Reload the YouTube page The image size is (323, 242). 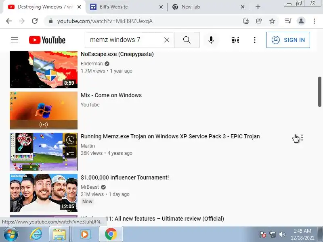pyautogui.click(x=35, y=21)
